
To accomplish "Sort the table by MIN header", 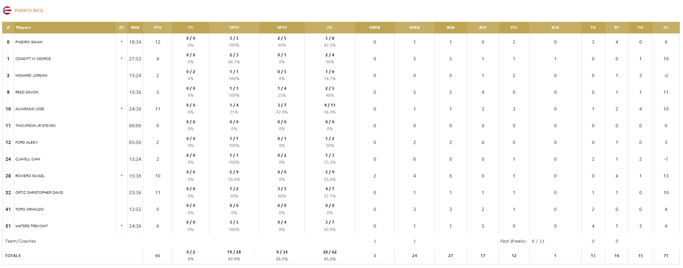I will (135, 28).
